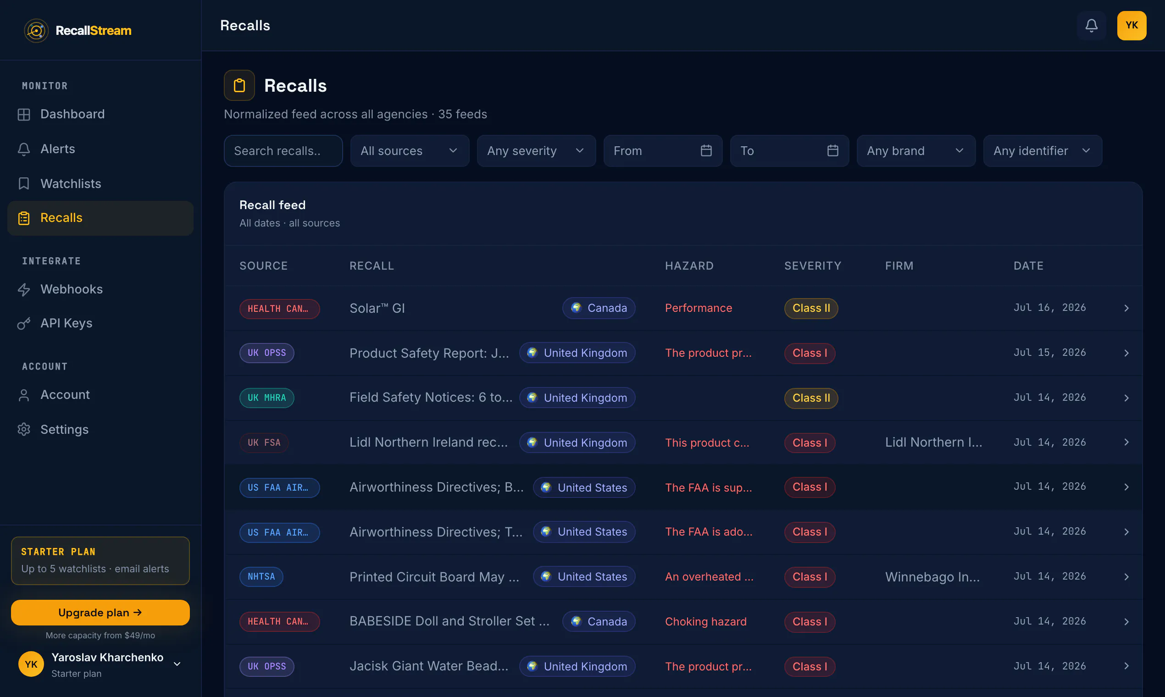This screenshot has height=697, width=1165.
Task: Go to Dashboard
Action: click(x=100, y=114)
